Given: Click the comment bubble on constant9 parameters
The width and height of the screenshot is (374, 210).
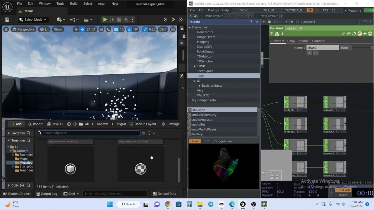Looking at the screenshot, I should click(349, 34).
